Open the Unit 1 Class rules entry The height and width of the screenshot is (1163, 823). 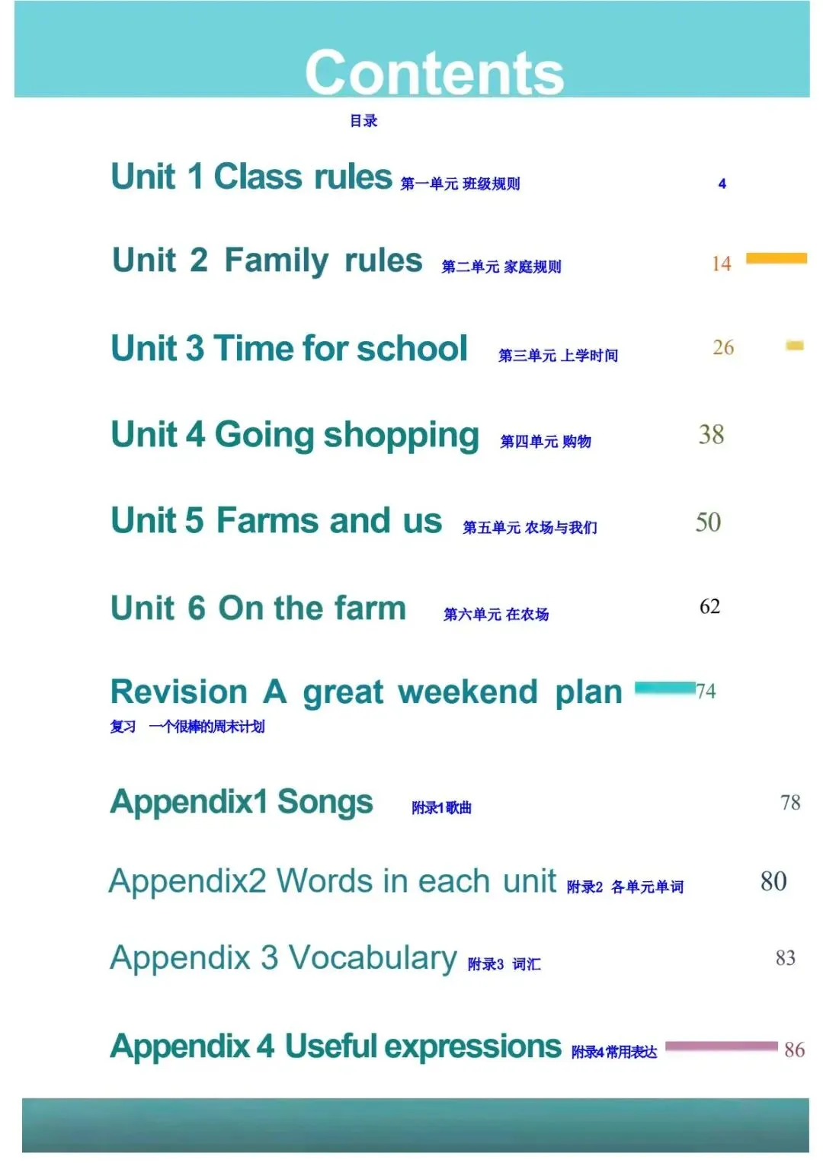click(251, 177)
